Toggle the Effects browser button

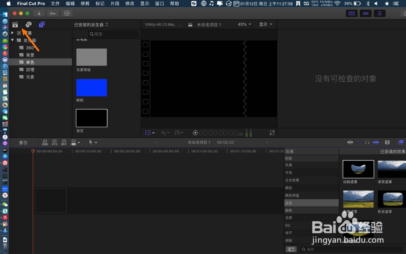tap(401, 142)
